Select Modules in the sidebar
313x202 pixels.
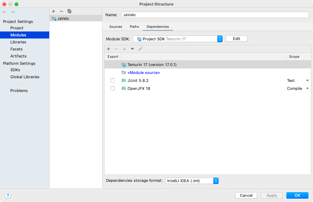(24, 35)
